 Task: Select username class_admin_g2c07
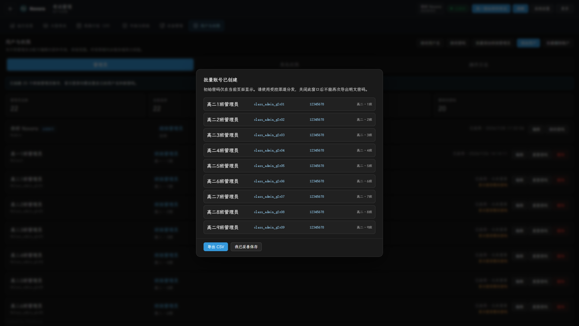pos(269,197)
